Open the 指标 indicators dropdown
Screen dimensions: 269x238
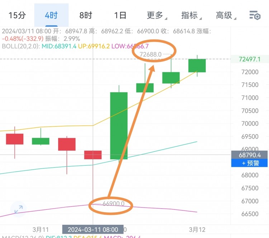[x=191, y=15]
